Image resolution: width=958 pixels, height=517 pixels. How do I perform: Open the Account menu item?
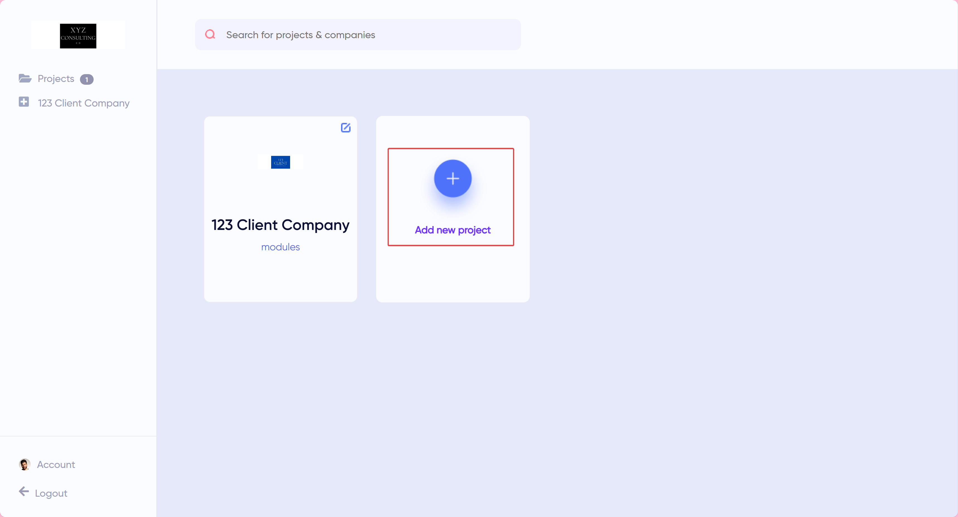[x=56, y=465]
